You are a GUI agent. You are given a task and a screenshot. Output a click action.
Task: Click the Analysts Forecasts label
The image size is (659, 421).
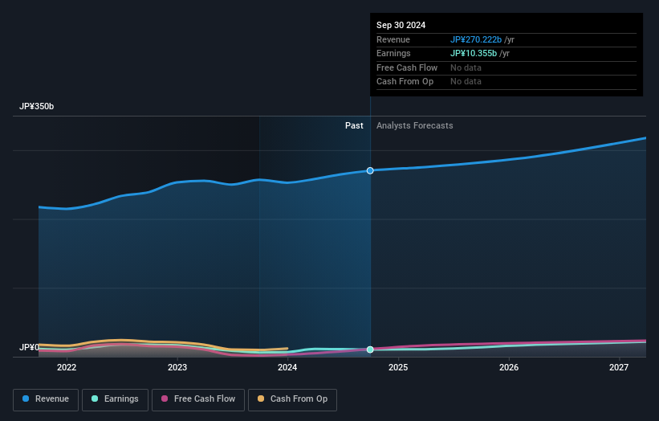[x=414, y=125]
